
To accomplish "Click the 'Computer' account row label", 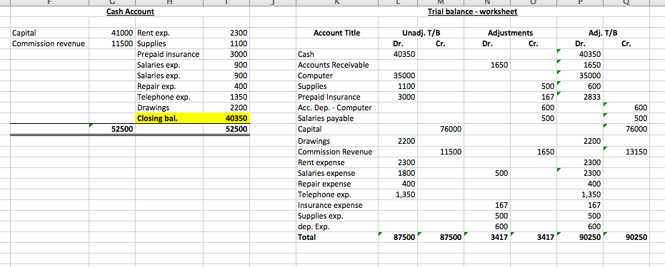I will coord(336,75).
